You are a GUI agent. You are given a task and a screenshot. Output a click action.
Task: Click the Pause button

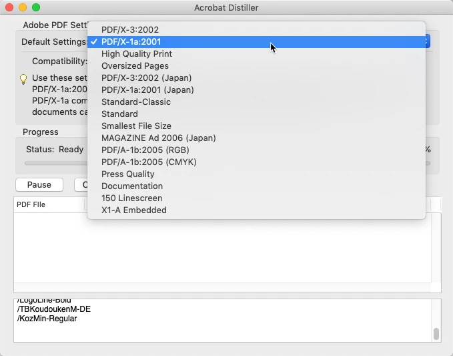(39, 185)
